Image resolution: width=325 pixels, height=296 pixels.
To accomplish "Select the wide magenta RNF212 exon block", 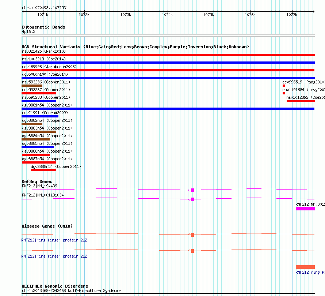I will click(305, 209).
